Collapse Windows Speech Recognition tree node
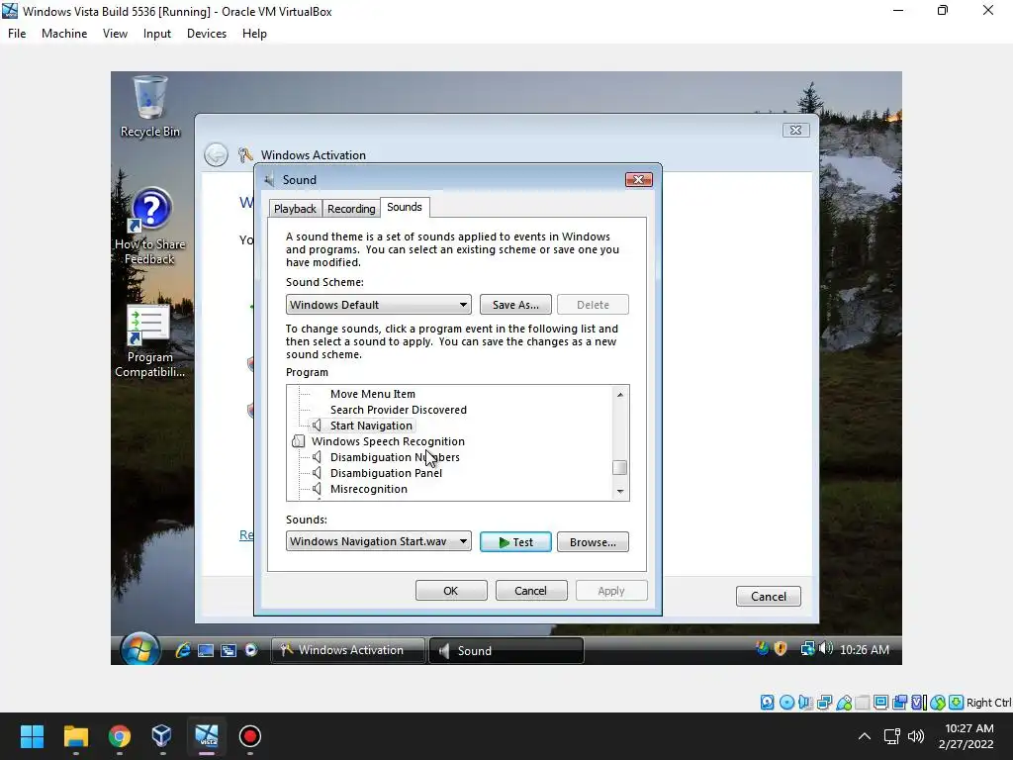 (x=298, y=441)
